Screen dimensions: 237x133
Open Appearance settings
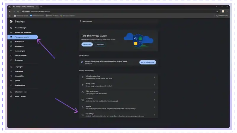pyautogui.click(x=19, y=46)
